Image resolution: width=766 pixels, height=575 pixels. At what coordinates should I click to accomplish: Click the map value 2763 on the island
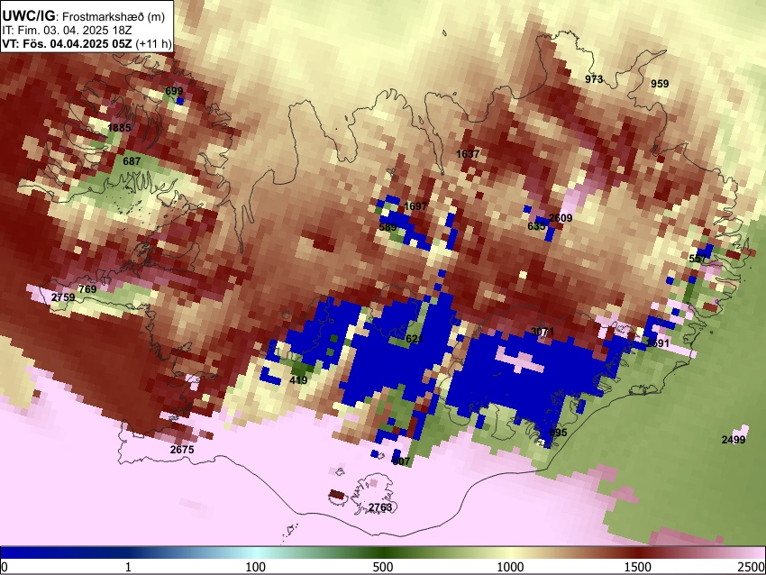click(x=380, y=507)
